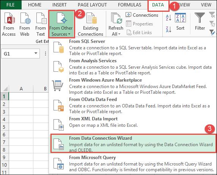Open the PAGE LAYOUT ribbon tab
This screenshot has width=217, height=175.
coord(92,5)
